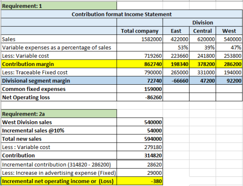Select incremental contribution value 28620
243x186 pixels.
click(140, 164)
